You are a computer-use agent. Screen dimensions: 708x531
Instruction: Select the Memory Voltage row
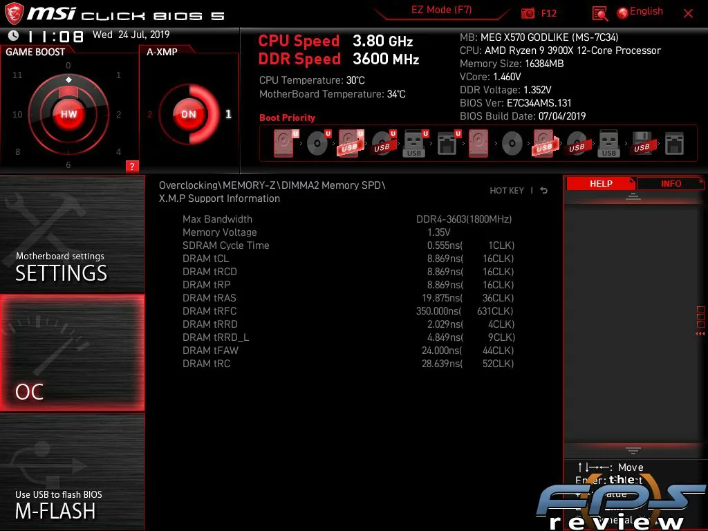pyautogui.click(x=348, y=232)
